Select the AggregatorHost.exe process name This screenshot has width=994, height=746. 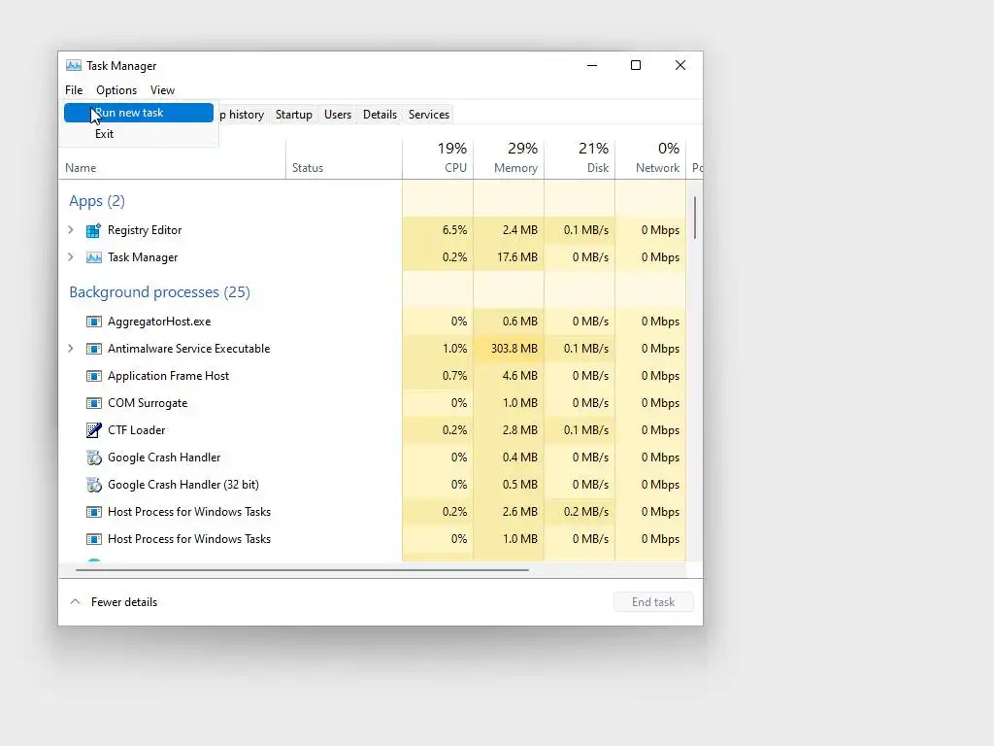159,322
